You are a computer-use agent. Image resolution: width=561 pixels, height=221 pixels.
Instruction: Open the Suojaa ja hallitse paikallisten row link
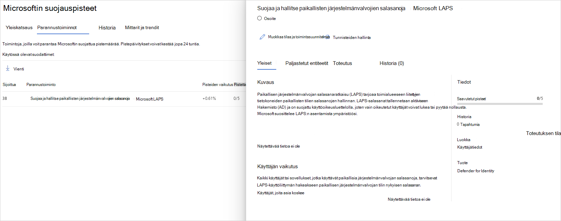click(80, 98)
